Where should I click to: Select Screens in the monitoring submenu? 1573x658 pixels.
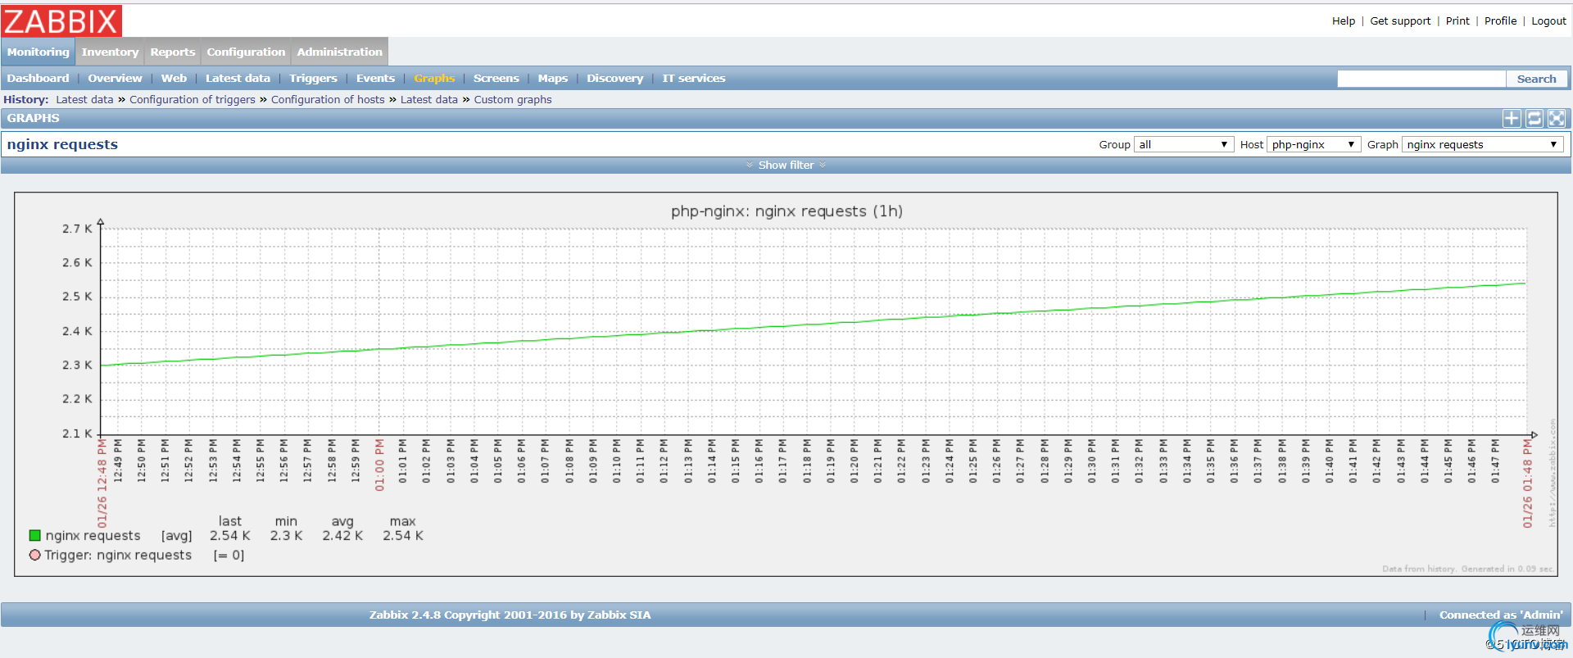[x=496, y=79]
